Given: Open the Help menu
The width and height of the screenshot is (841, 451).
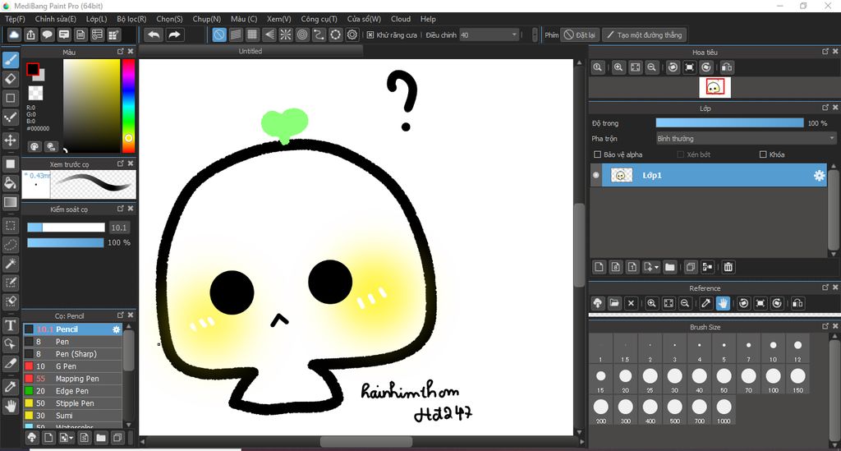Looking at the screenshot, I should coord(428,19).
